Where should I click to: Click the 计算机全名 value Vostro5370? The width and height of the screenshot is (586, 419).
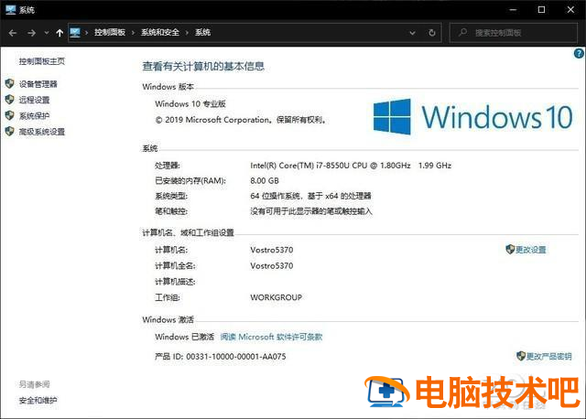272,266
